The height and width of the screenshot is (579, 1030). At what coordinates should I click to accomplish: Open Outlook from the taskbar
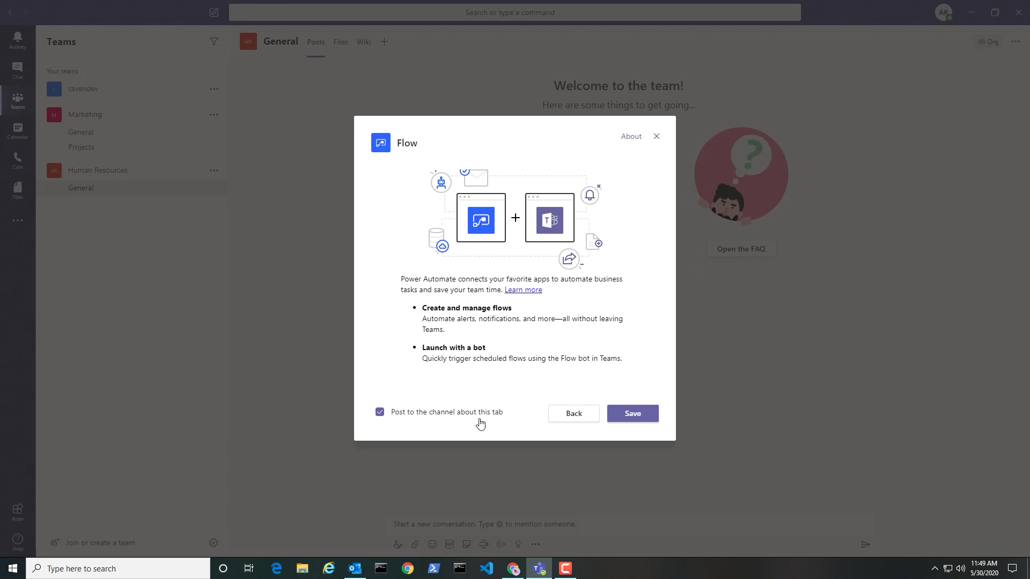(x=355, y=568)
